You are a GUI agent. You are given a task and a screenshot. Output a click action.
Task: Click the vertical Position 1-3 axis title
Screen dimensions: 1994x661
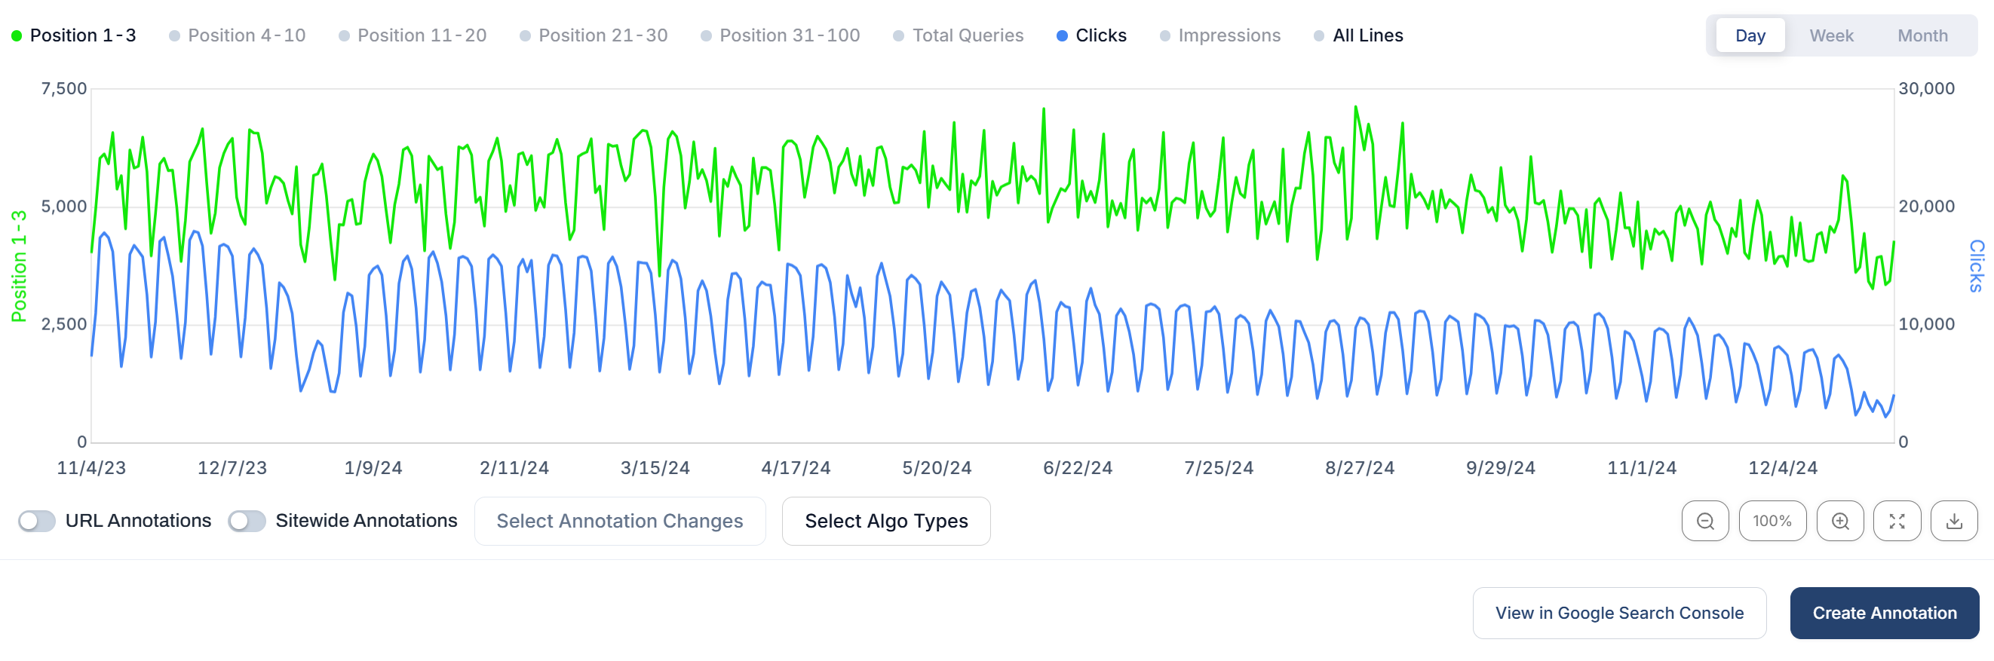point(19,265)
